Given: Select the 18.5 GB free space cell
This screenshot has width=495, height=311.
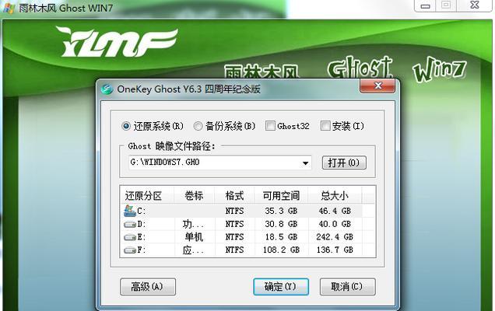Looking at the screenshot, I should [281, 237].
